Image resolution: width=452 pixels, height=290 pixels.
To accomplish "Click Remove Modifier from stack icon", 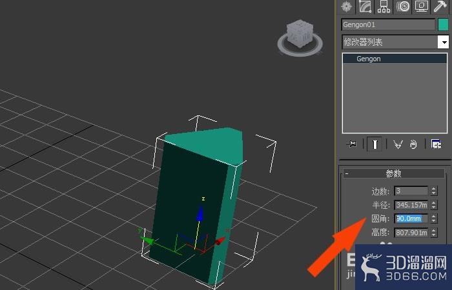I will [x=413, y=144].
